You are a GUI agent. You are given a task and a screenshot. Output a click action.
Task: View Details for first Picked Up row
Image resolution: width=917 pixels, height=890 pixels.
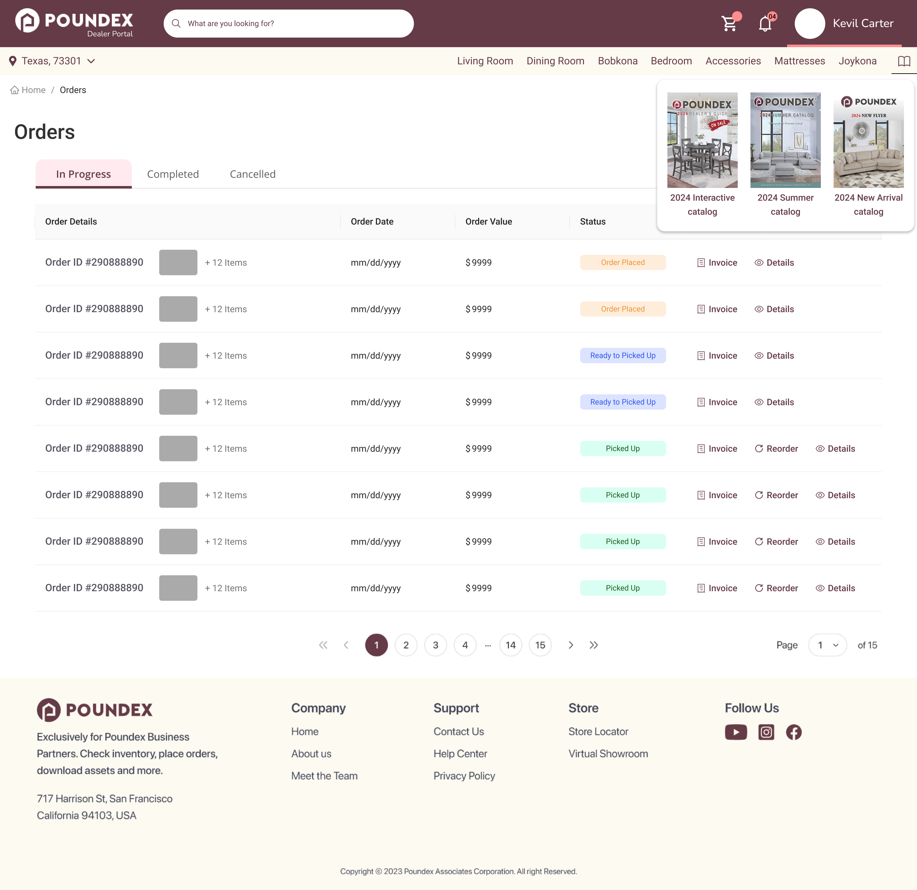click(x=835, y=449)
